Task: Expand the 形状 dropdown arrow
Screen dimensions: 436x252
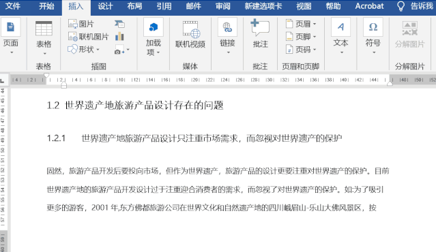Action: 98,50
